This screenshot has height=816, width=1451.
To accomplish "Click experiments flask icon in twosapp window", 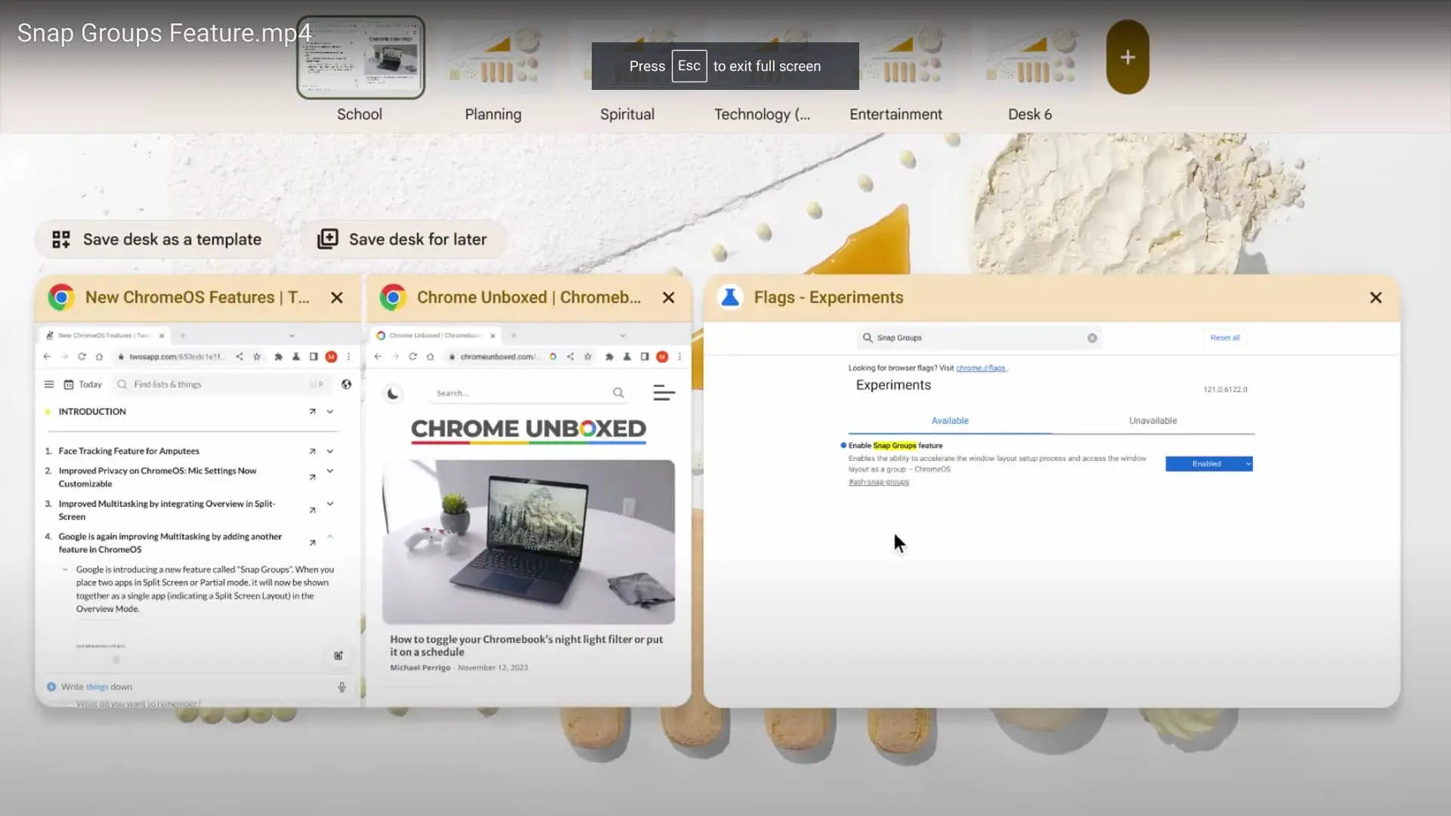I will click(295, 357).
